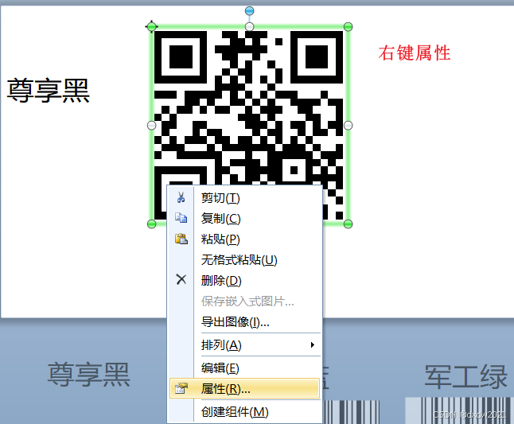Screen dimensions: 514x424
Task: Choose 创建组件(M) menu entry
Action: pos(244,411)
